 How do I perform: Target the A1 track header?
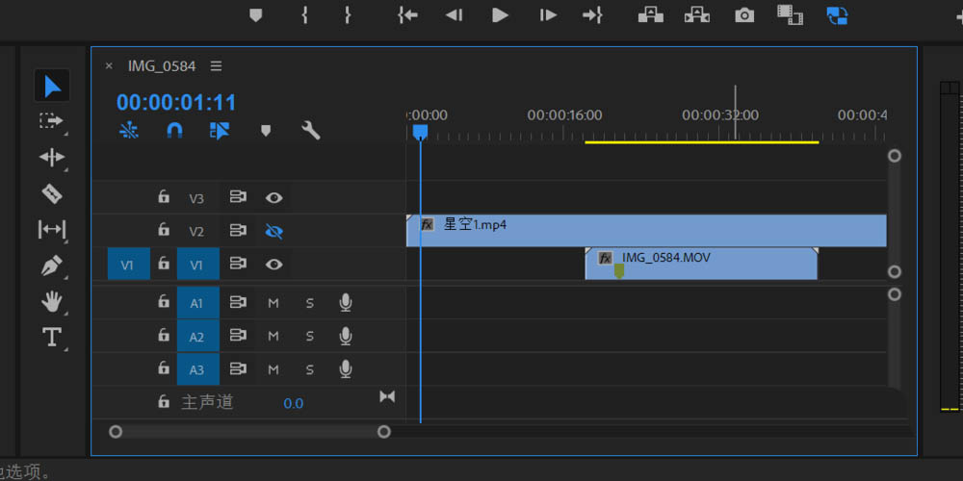click(x=197, y=302)
